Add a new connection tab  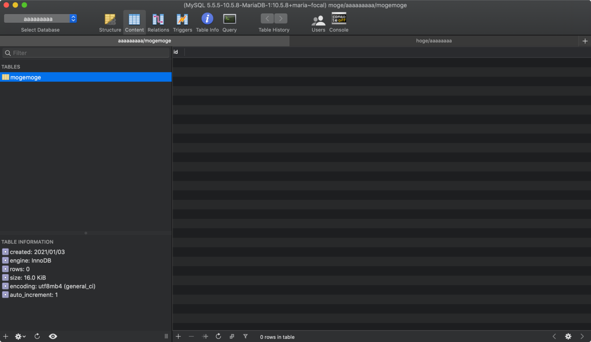[x=585, y=41]
